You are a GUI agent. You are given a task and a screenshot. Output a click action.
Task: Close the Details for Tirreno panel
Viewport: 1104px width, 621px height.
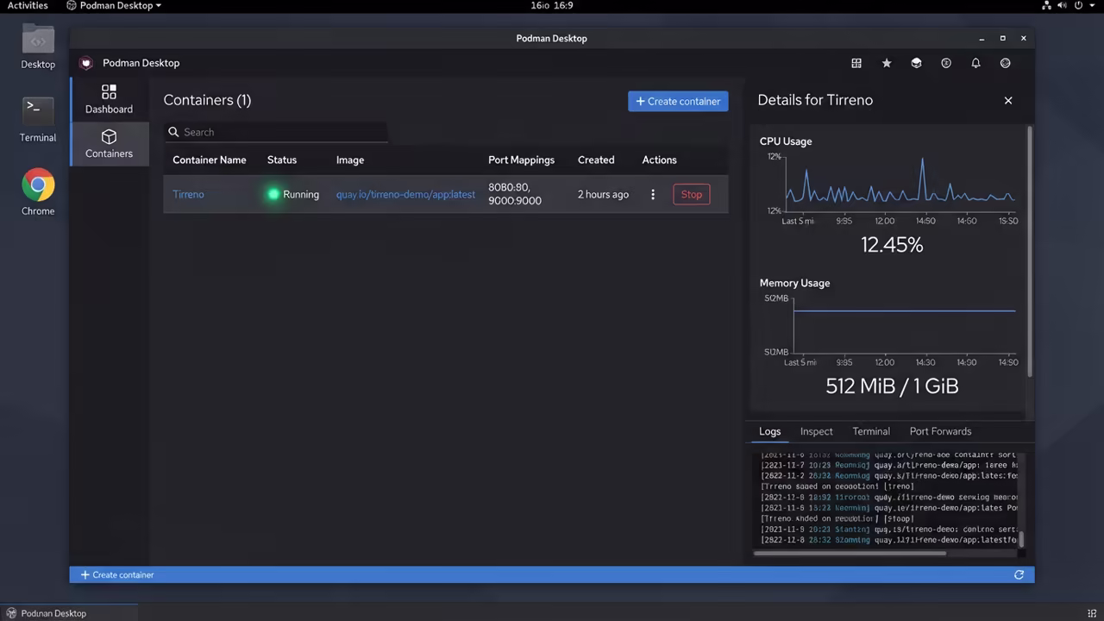click(1008, 100)
